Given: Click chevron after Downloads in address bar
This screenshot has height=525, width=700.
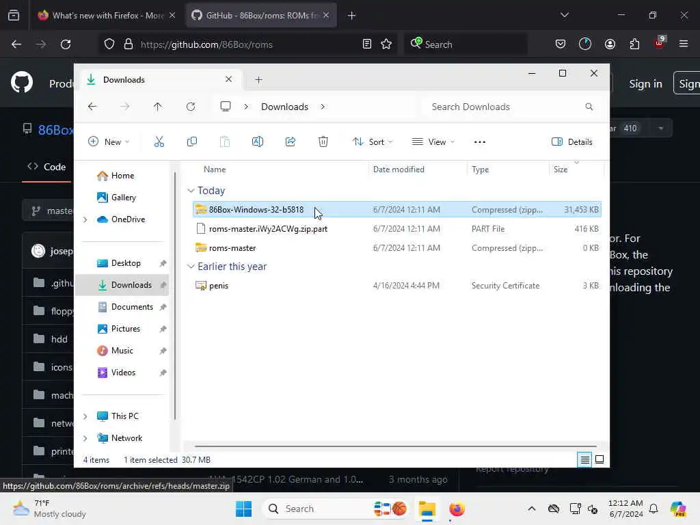Looking at the screenshot, I should tap(323, 107).
